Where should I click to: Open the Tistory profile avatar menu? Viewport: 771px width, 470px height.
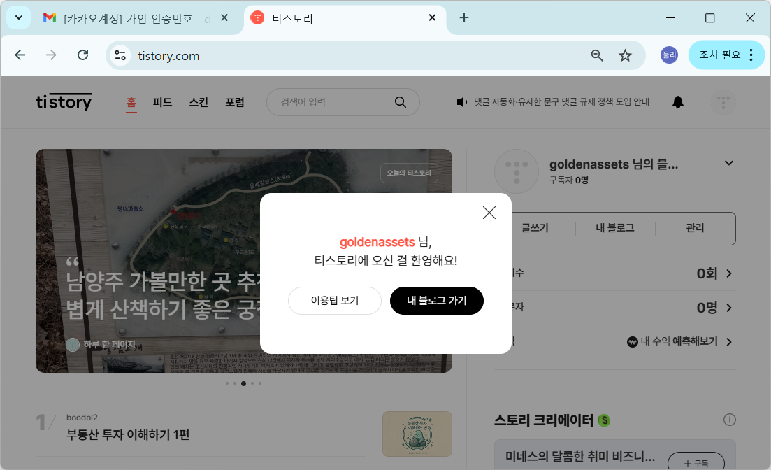point(723,102)
